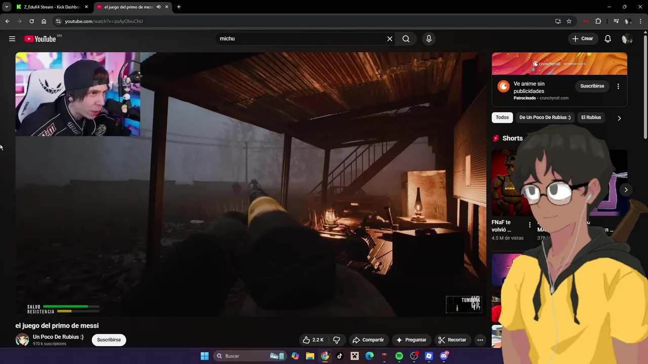
Task: Select the 'Todos' filter chip
Action: coord(502,117)
